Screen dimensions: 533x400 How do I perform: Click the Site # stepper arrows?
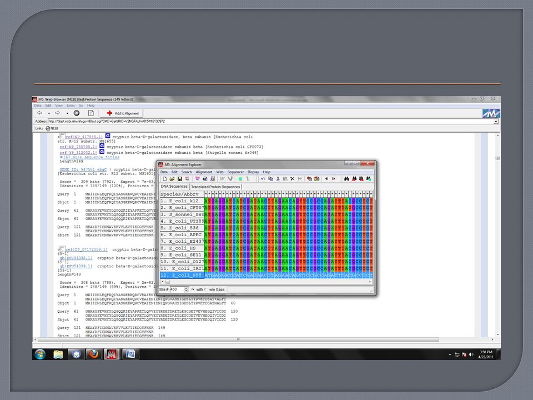(186, 289)
